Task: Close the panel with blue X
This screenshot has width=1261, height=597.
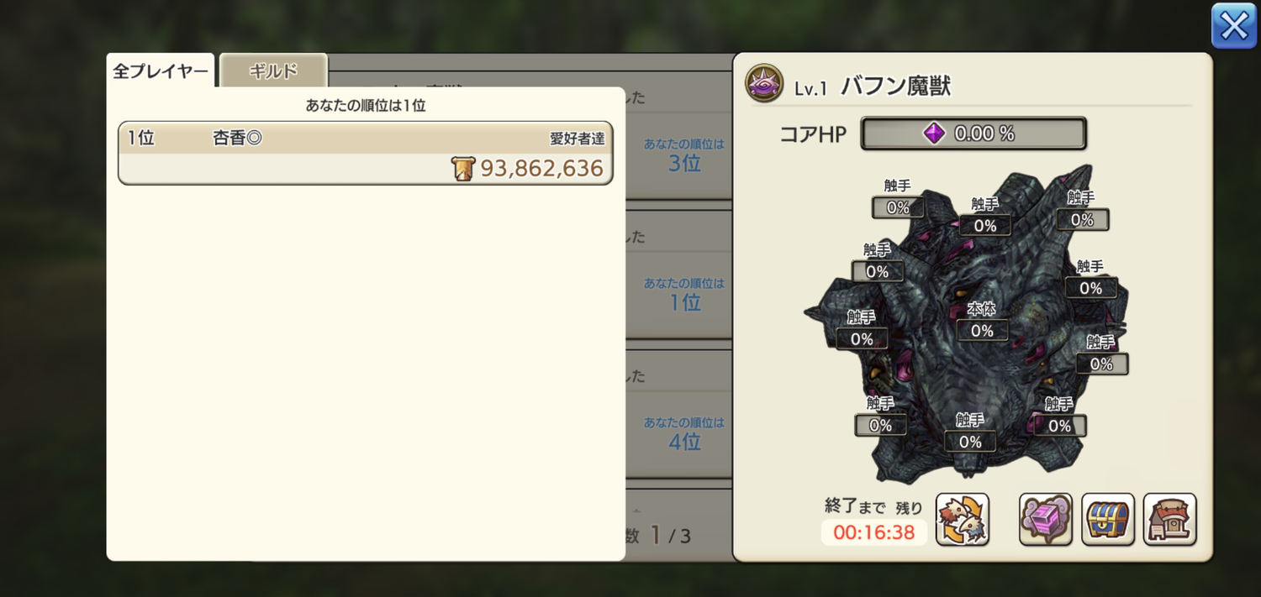Action: pyautogui.click(x=1234, y=26)
